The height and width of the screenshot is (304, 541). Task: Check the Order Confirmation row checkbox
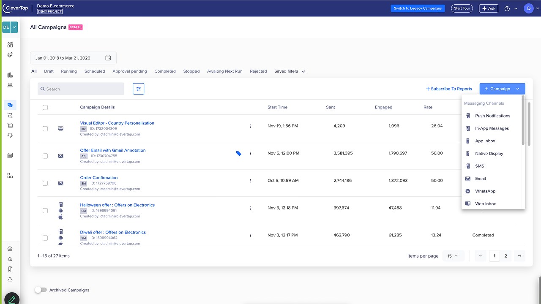[x=45, y=183]
